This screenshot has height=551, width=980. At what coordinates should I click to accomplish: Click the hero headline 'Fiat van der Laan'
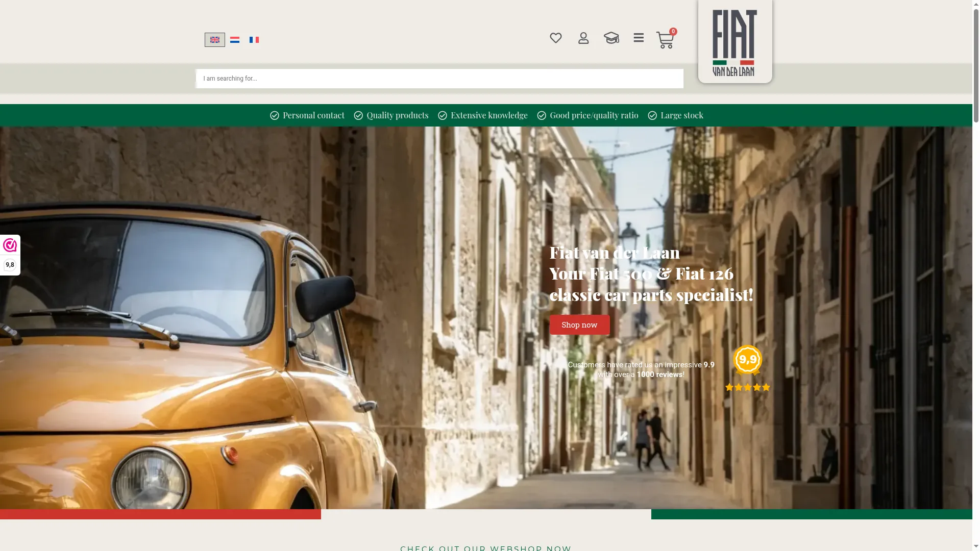pyautogui.click(x=615, y=253)
